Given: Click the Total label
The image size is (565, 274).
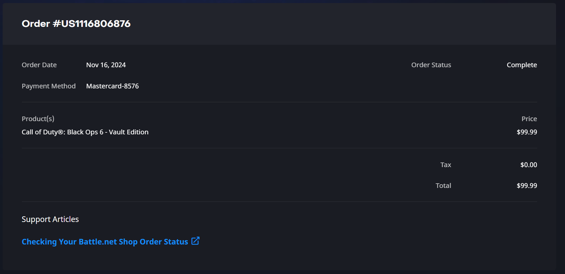Looking at the screenshot, I should point(443,185).
